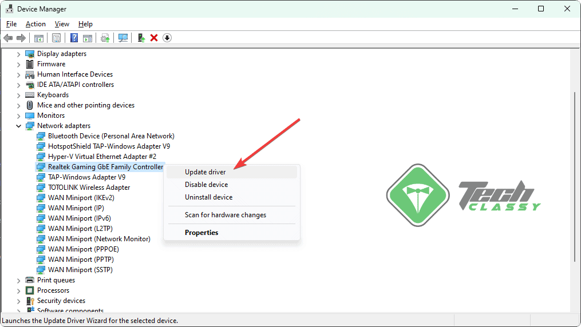
Task: Expand the Print queues node
Action: pos(18,281)
